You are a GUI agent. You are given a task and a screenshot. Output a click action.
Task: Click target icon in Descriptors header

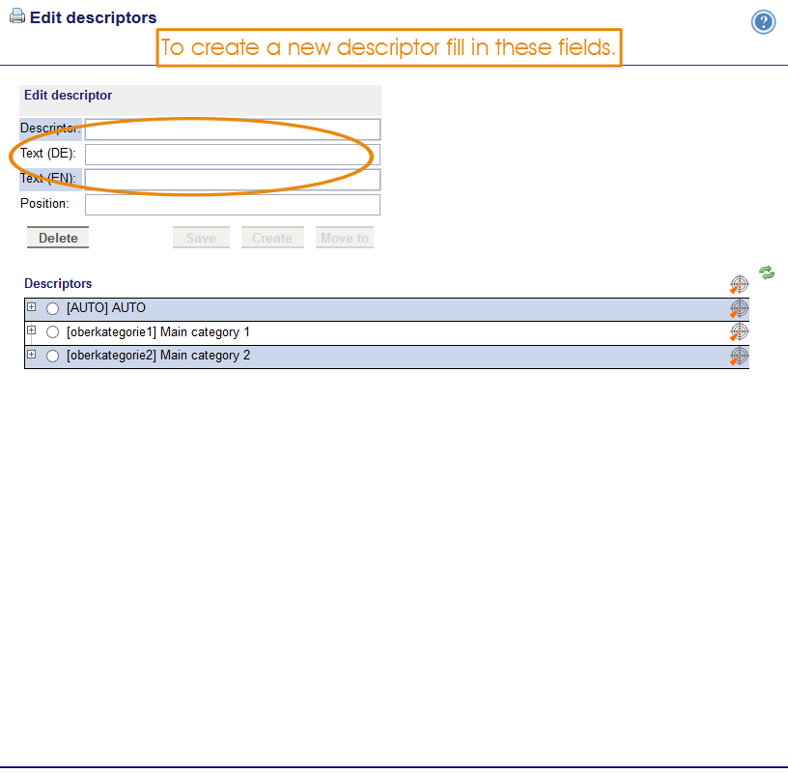pos(739,284)
